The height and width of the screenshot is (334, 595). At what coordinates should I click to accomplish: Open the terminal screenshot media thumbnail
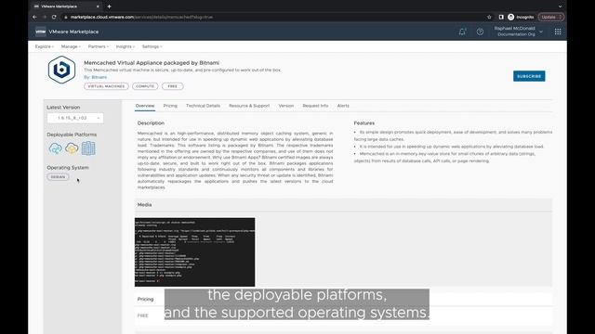coord(194,251)
